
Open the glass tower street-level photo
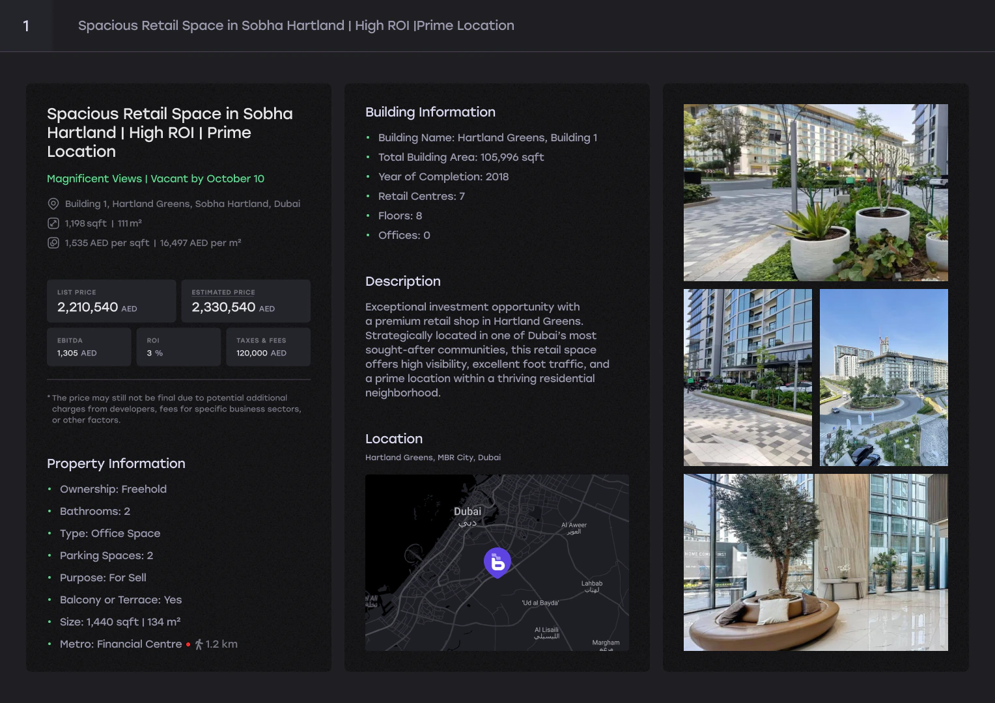(748, 378)
